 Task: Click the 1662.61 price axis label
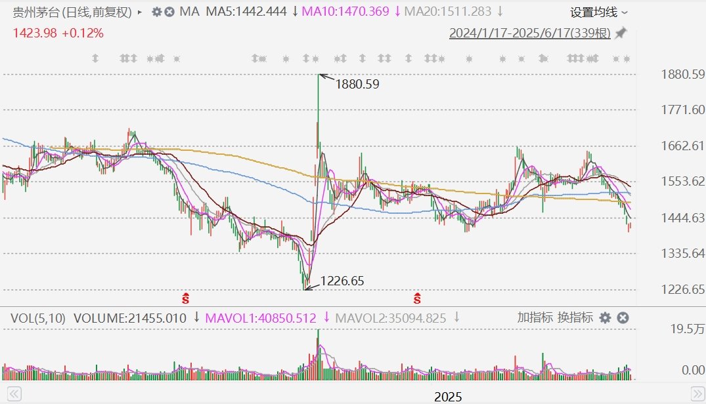click(x=682, y=146)
